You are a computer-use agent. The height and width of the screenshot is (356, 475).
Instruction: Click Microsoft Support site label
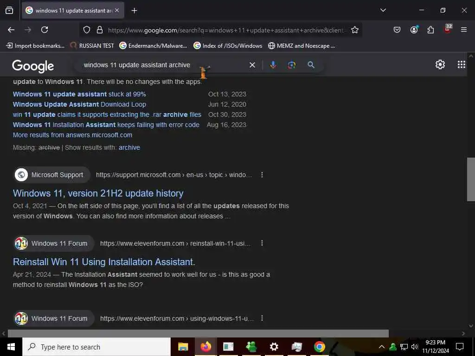click(57, 175)
